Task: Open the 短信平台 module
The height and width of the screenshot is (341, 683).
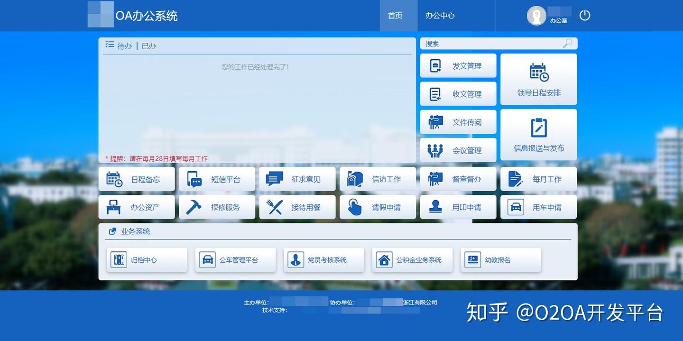Action: point(217,179)
